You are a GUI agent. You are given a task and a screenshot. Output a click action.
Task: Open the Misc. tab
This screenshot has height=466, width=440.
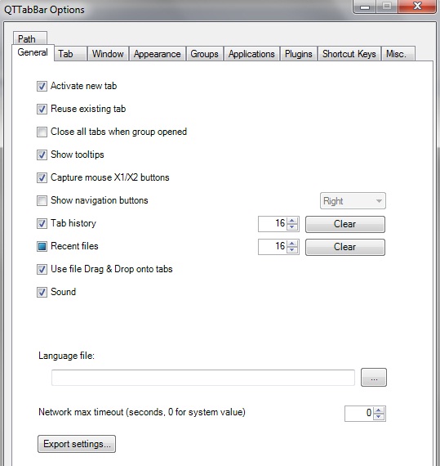398,54
